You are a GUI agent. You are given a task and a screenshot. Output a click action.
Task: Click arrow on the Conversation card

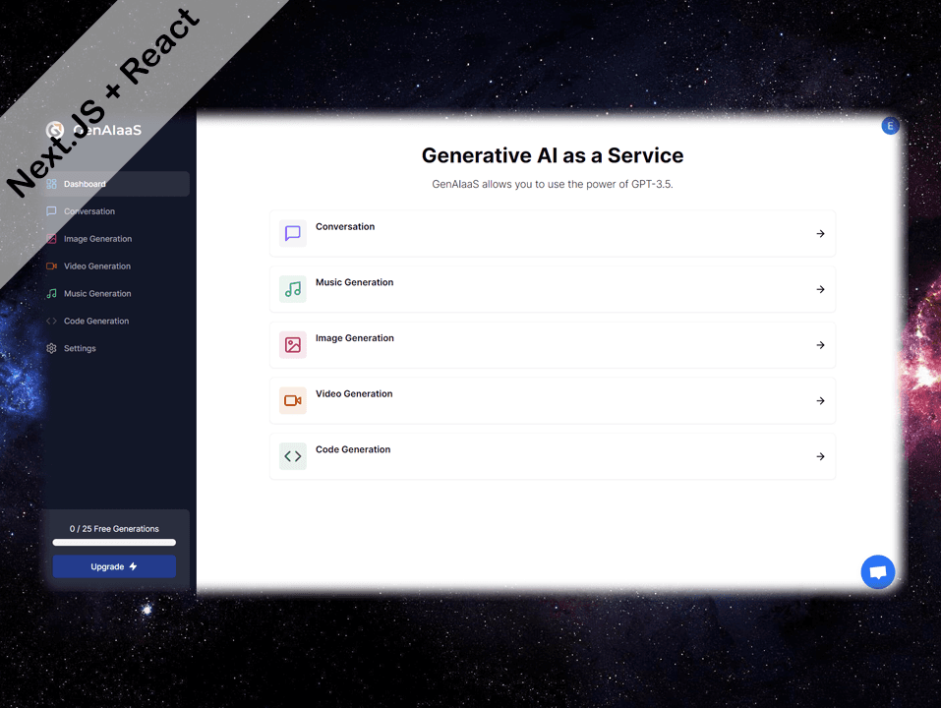click(x=820, y=234)
